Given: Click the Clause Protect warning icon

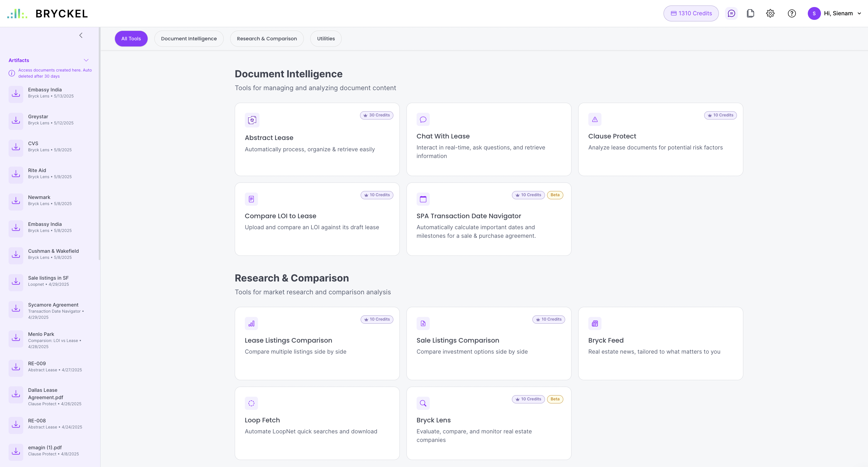Looking at the screenshot, I should click(x=595, y=119).
